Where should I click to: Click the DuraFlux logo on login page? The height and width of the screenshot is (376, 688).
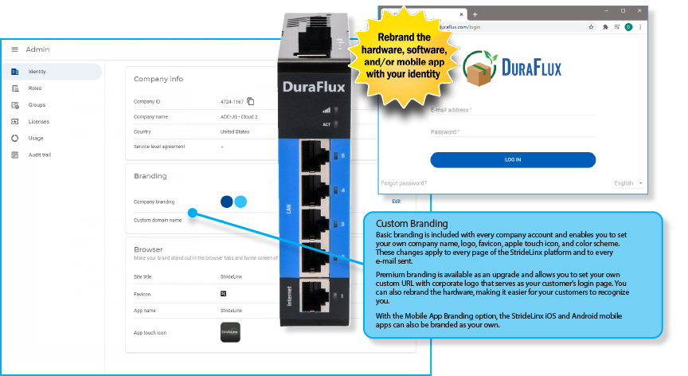point(512,68)
